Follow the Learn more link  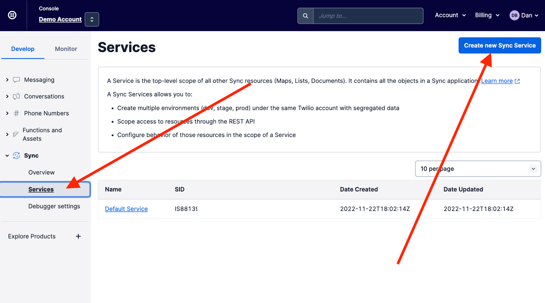497,81
